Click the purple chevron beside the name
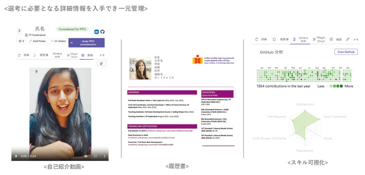The height and width of the screenshot is (175, 365). 19,31
